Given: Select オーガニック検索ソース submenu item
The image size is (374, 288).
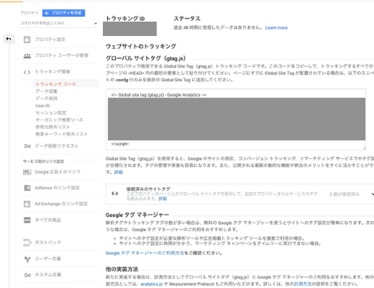Looking at the screenshot, I should 59,120.
